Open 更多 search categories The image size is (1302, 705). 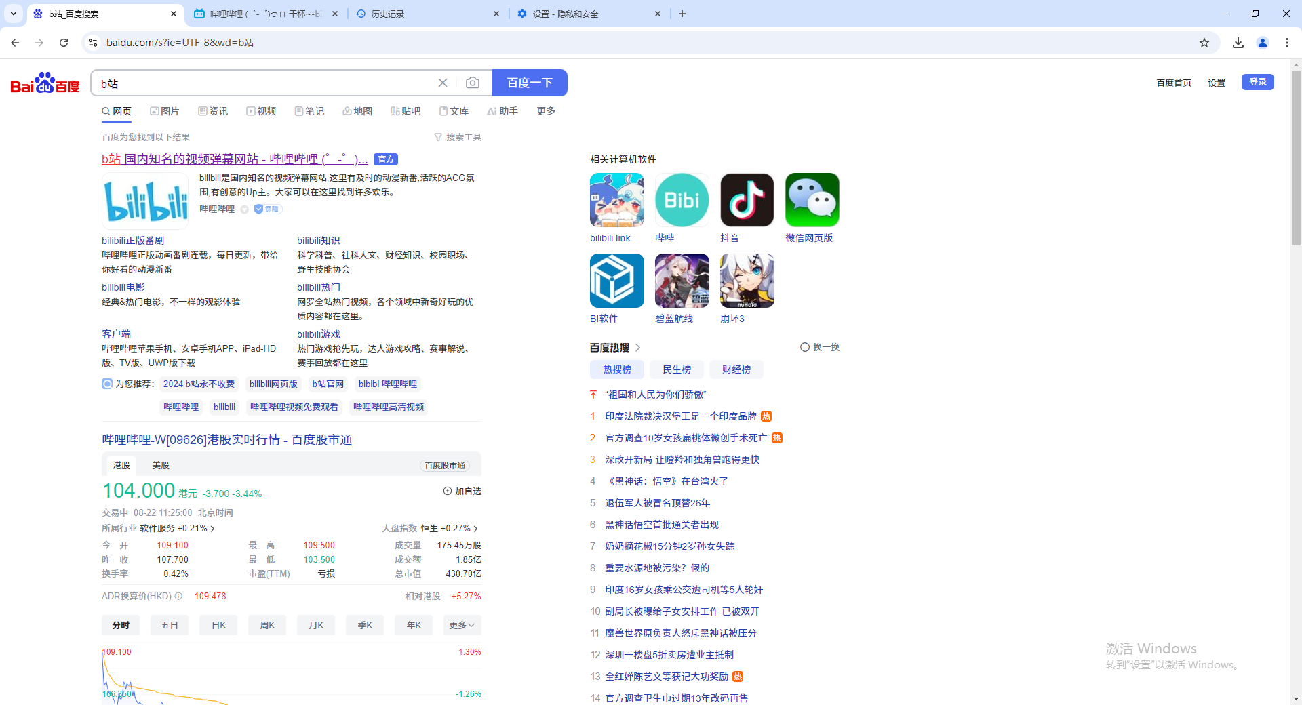click(x=546, y=111)
